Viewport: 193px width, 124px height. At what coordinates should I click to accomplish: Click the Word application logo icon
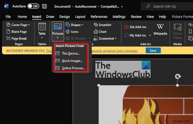6,6
